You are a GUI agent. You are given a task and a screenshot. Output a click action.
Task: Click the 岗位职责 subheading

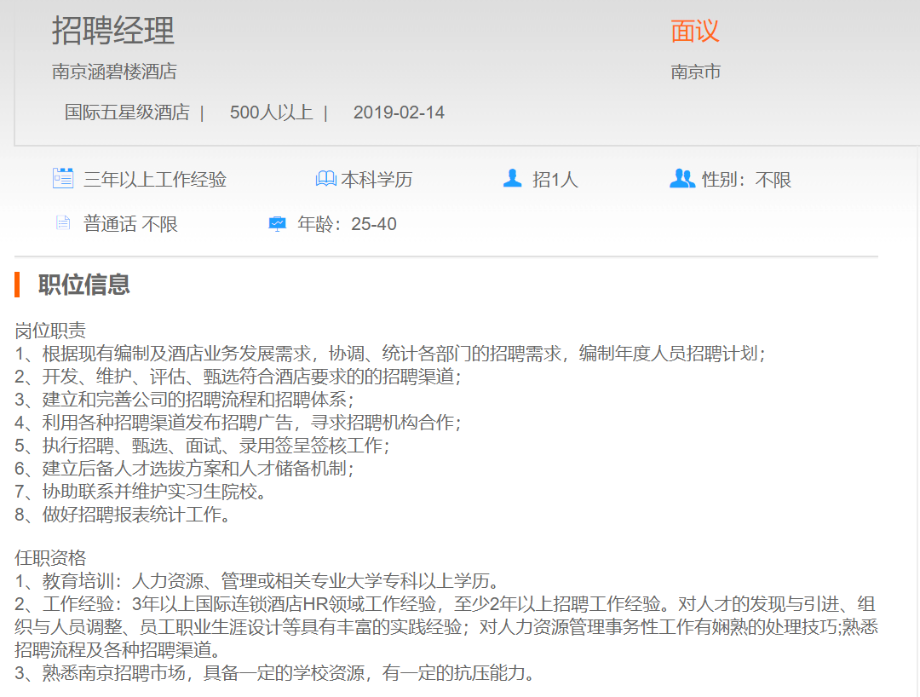point(50,331)
